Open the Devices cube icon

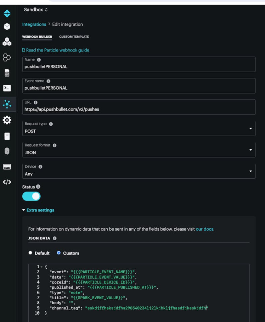pyautogui.click(x=7, y=27)
